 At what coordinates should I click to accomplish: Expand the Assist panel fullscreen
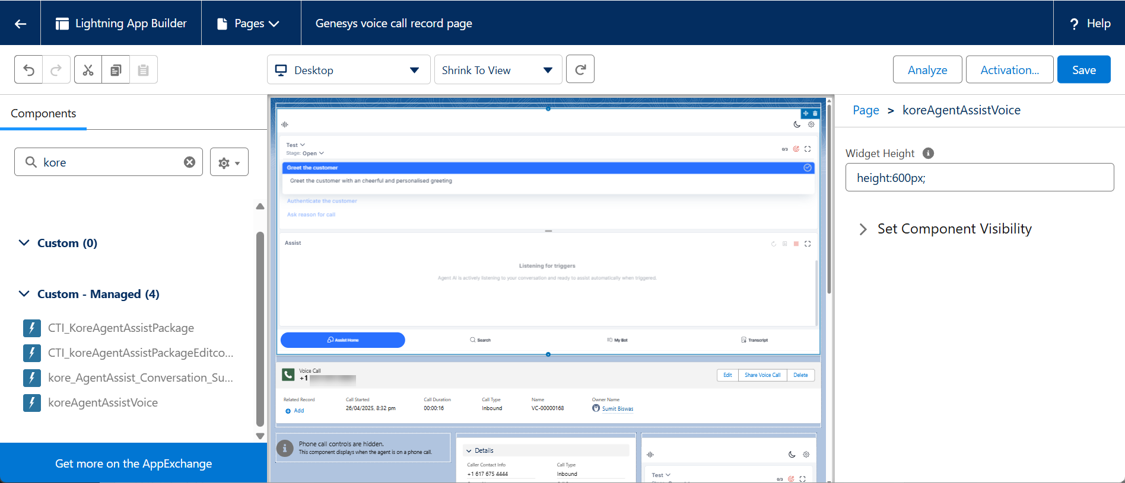pyautogui.click(x=808, y=244)
